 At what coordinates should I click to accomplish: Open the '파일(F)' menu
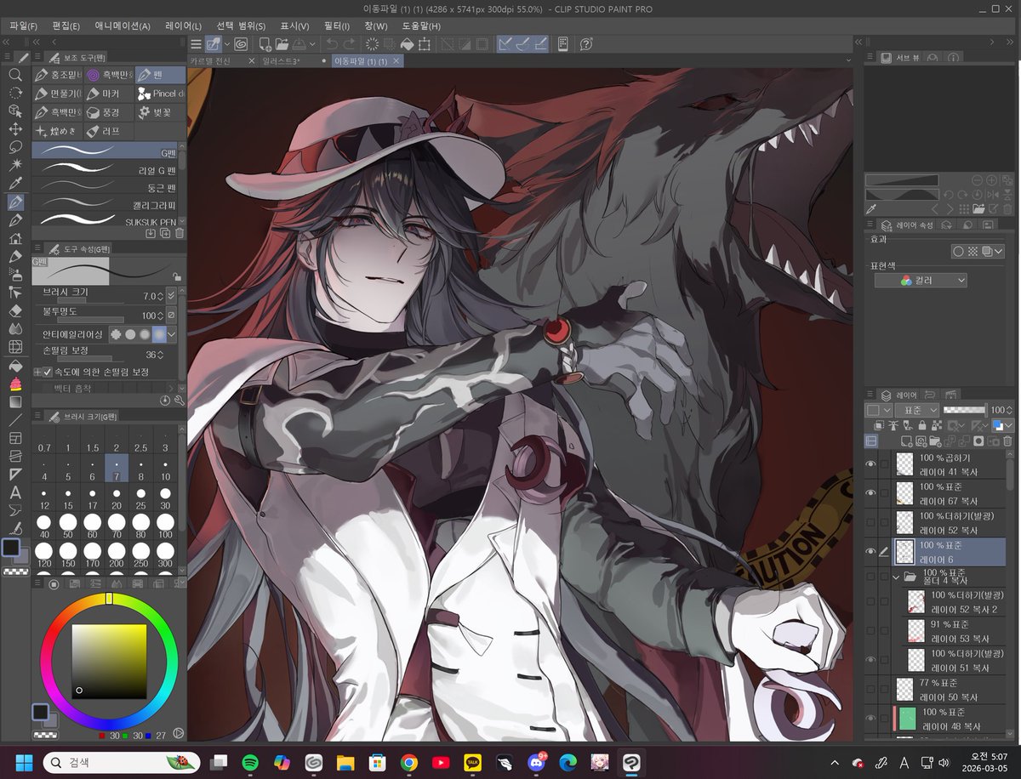[x=24, y=26]
